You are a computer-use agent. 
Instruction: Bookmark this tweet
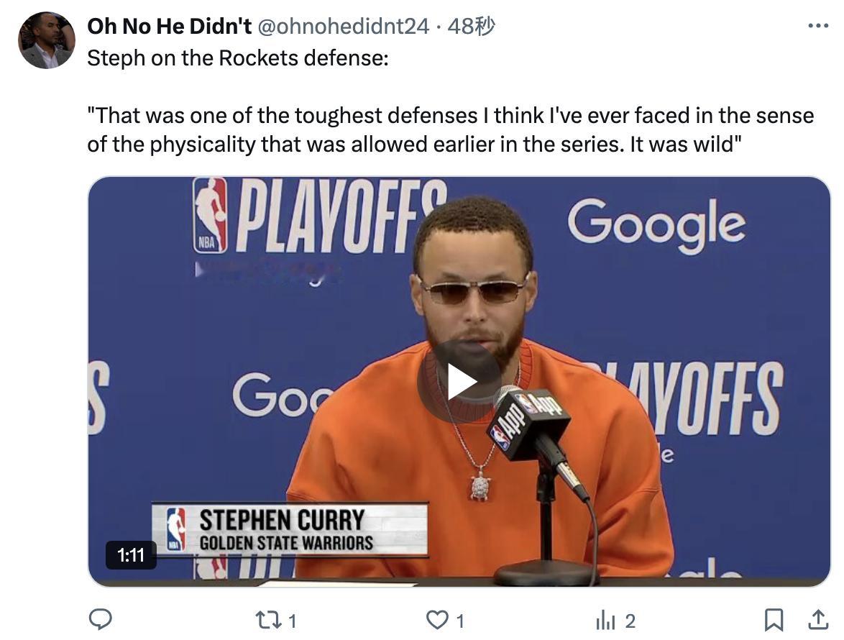coord(774,620)
